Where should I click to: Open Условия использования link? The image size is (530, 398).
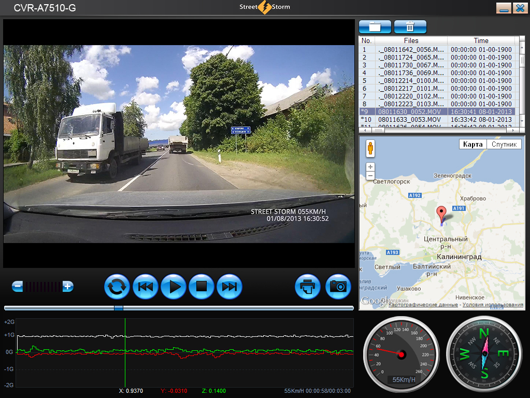[x=493, y=305]
